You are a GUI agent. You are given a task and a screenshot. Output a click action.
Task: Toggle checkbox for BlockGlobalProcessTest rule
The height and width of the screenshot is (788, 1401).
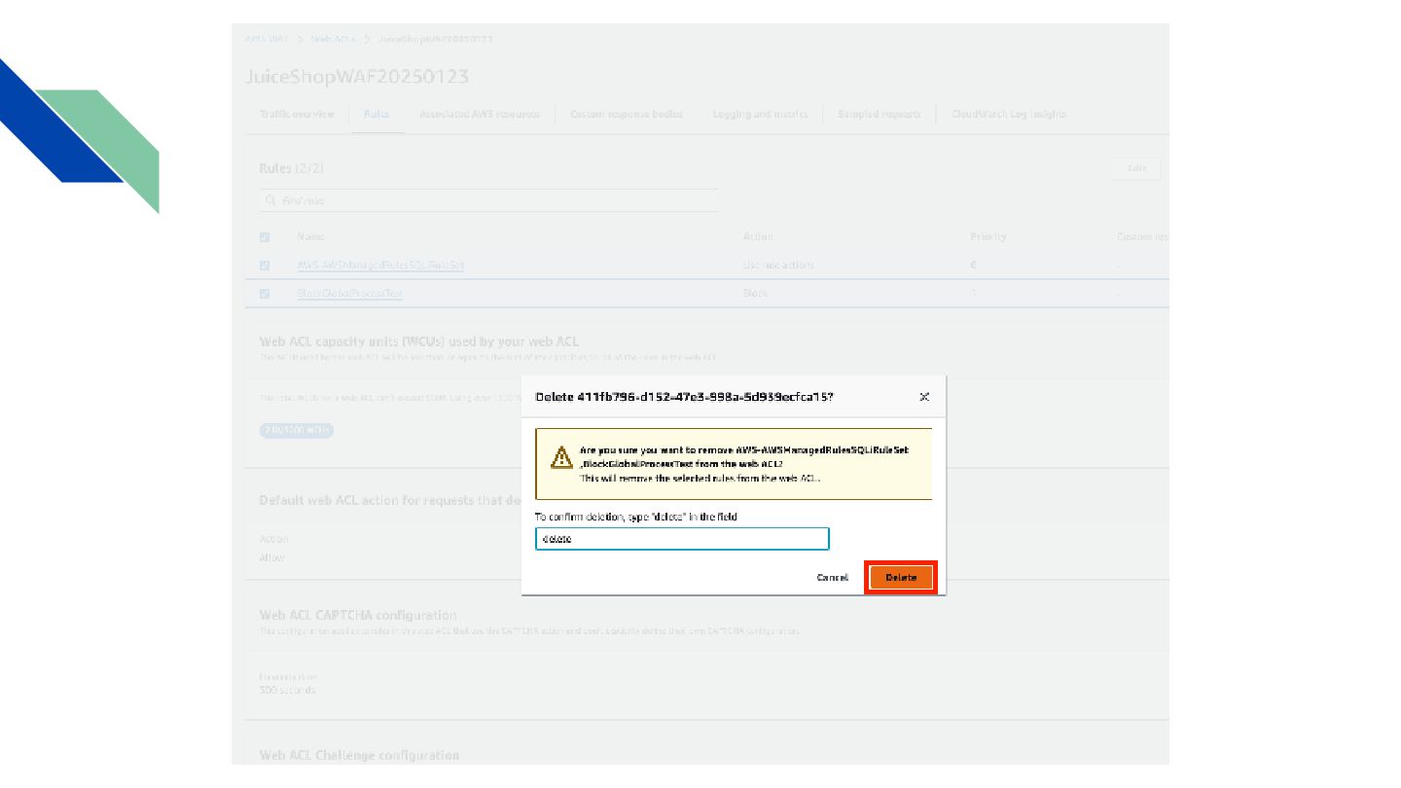[265, 294]
